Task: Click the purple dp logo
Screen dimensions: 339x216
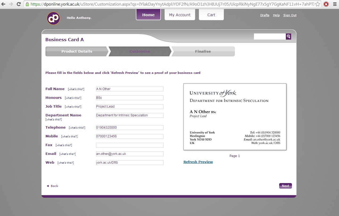Action: (53, 18)
